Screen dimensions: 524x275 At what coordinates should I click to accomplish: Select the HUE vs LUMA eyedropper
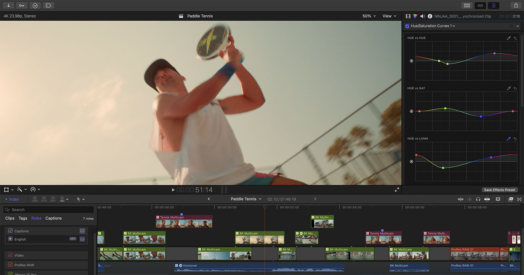coord(509,139)
